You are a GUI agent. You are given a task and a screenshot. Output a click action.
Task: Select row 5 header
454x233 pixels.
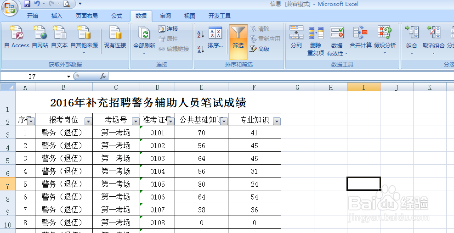pyautogui.click(x=7, y=158)
